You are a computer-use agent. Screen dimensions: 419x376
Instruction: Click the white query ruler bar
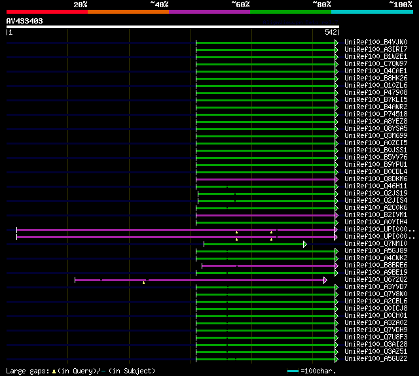coord(172,27)
